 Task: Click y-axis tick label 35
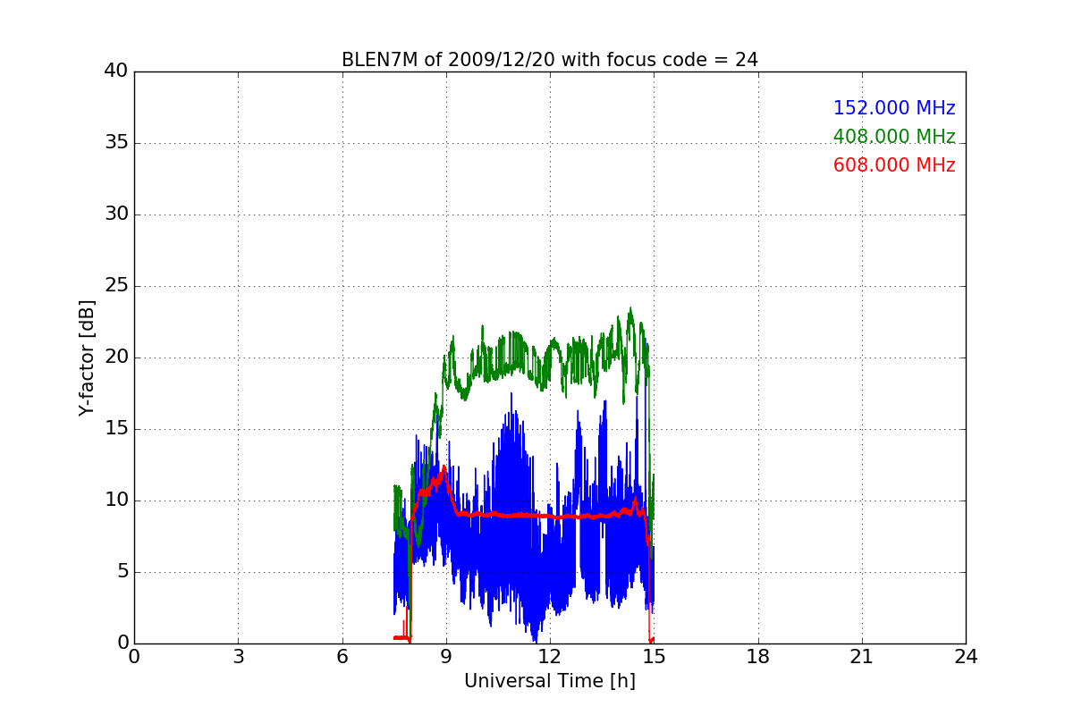116,143
